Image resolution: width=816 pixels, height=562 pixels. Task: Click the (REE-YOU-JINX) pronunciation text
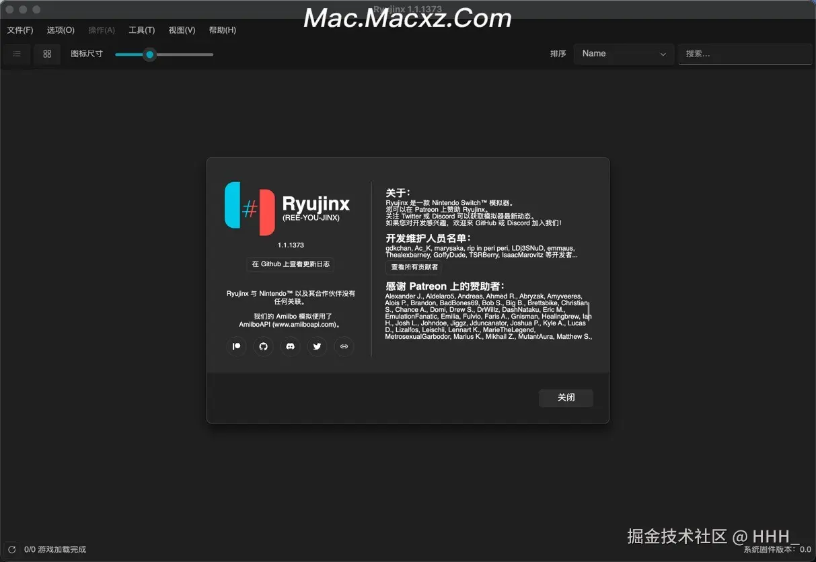[x=311, y=218]
